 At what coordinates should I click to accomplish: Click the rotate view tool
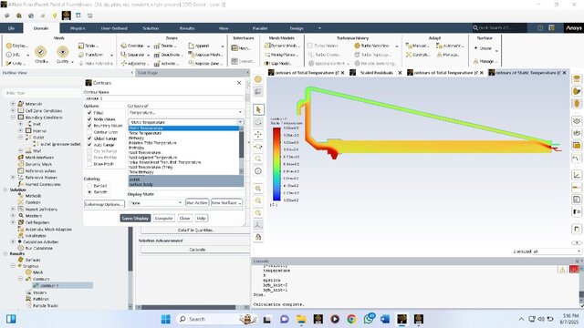(258, 122)
